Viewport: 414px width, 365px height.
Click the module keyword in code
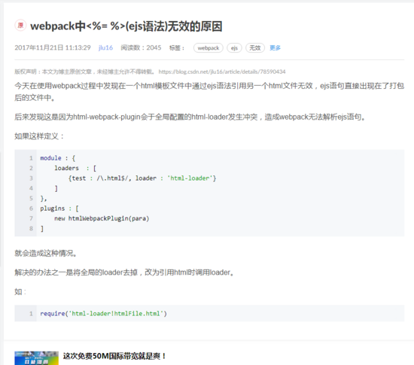(50, 158)
